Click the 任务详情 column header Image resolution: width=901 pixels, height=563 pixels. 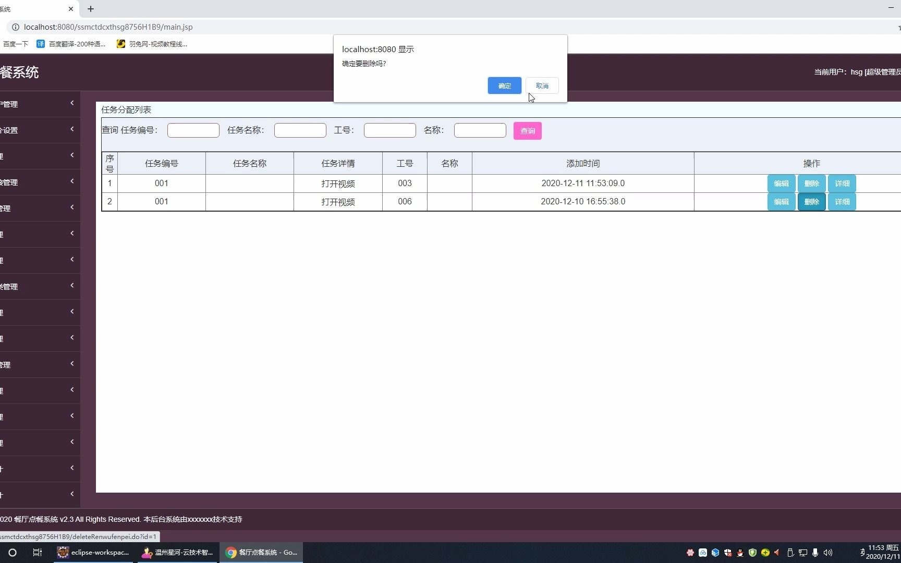pos(338,164)
